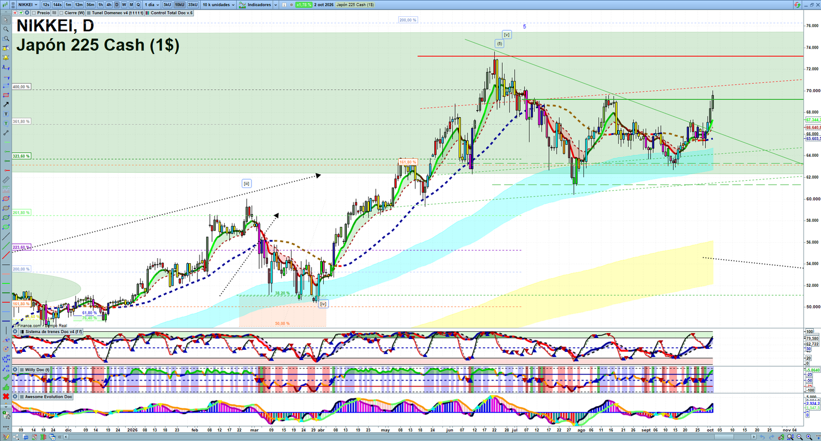Select the text box T tool
Viewport: 821px width, 441px height.
tap(6, 114)
